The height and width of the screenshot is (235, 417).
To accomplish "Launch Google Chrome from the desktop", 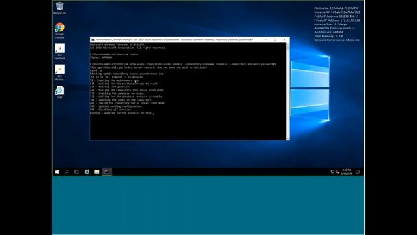I will click(59, 31).
